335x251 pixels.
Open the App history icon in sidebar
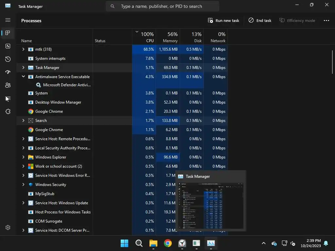pos(8,59)
